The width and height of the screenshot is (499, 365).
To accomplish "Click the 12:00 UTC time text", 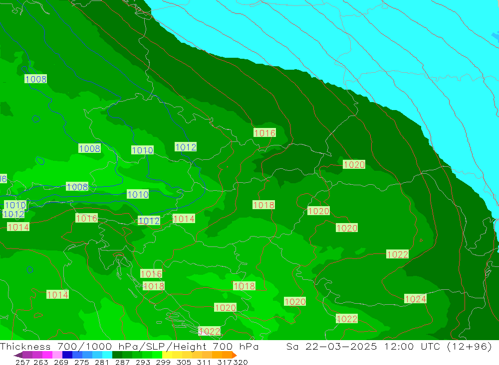I will (x=414, y=346).
